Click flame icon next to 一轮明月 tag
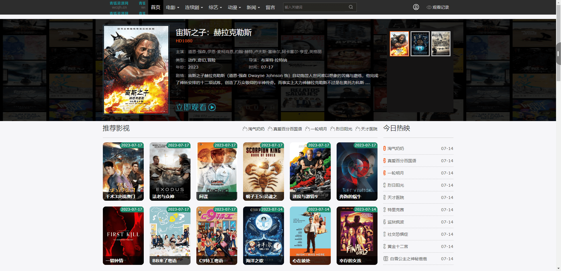 coord(307,129)
